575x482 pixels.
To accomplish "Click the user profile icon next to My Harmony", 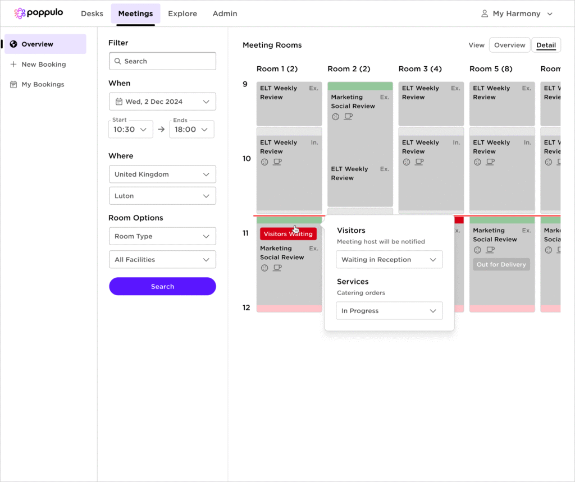I will point(485,13).
